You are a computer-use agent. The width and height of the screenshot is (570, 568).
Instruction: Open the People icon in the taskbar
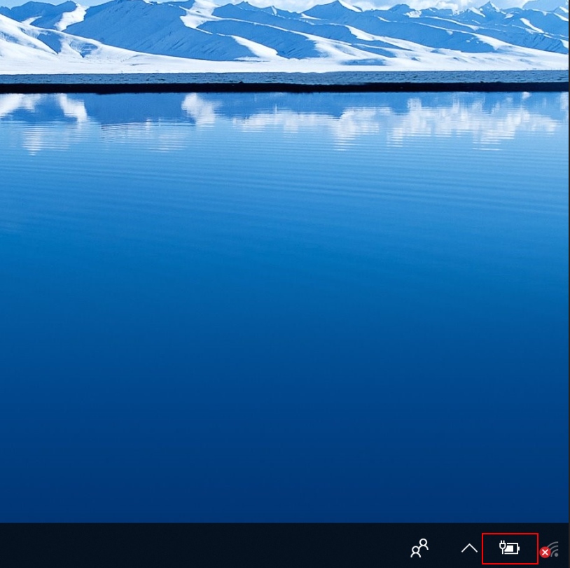click(419, 548)
